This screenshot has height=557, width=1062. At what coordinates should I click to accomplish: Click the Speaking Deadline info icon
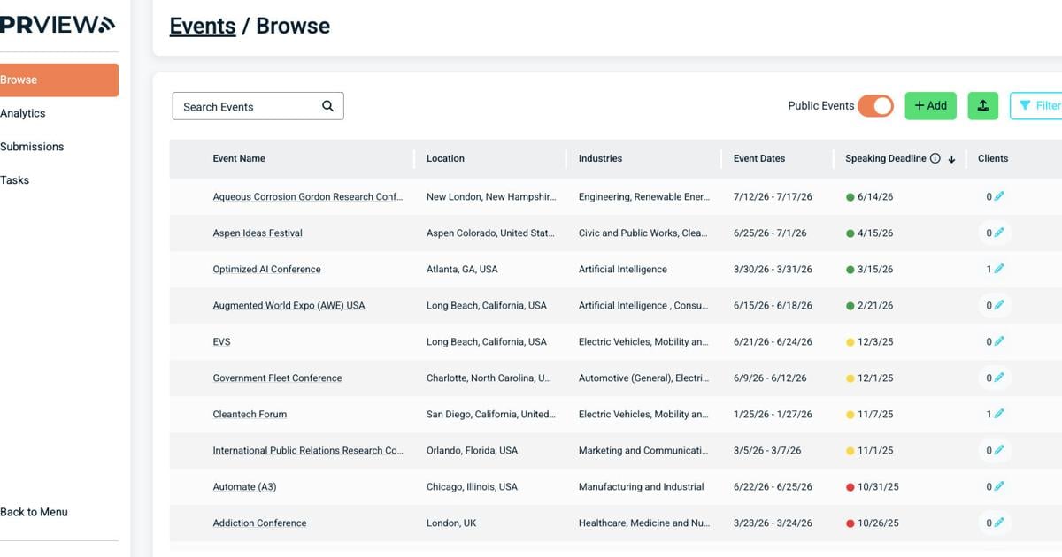(x=935, y=159)
